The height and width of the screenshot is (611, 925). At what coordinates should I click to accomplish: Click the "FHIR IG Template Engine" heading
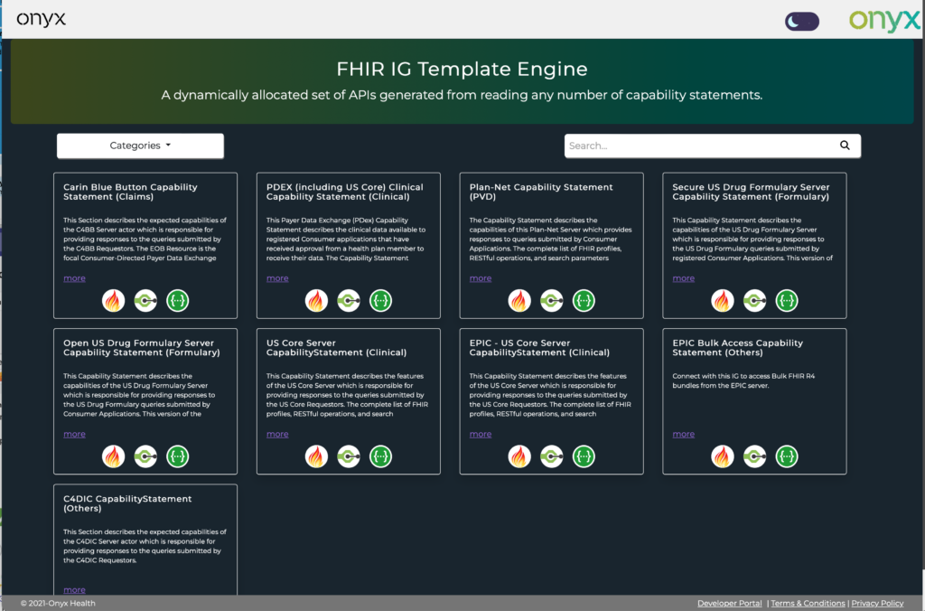462,69
